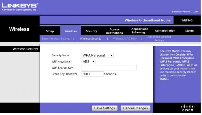
Task: Open the Security Mode dropdown
Action: (x=98, y=55)
